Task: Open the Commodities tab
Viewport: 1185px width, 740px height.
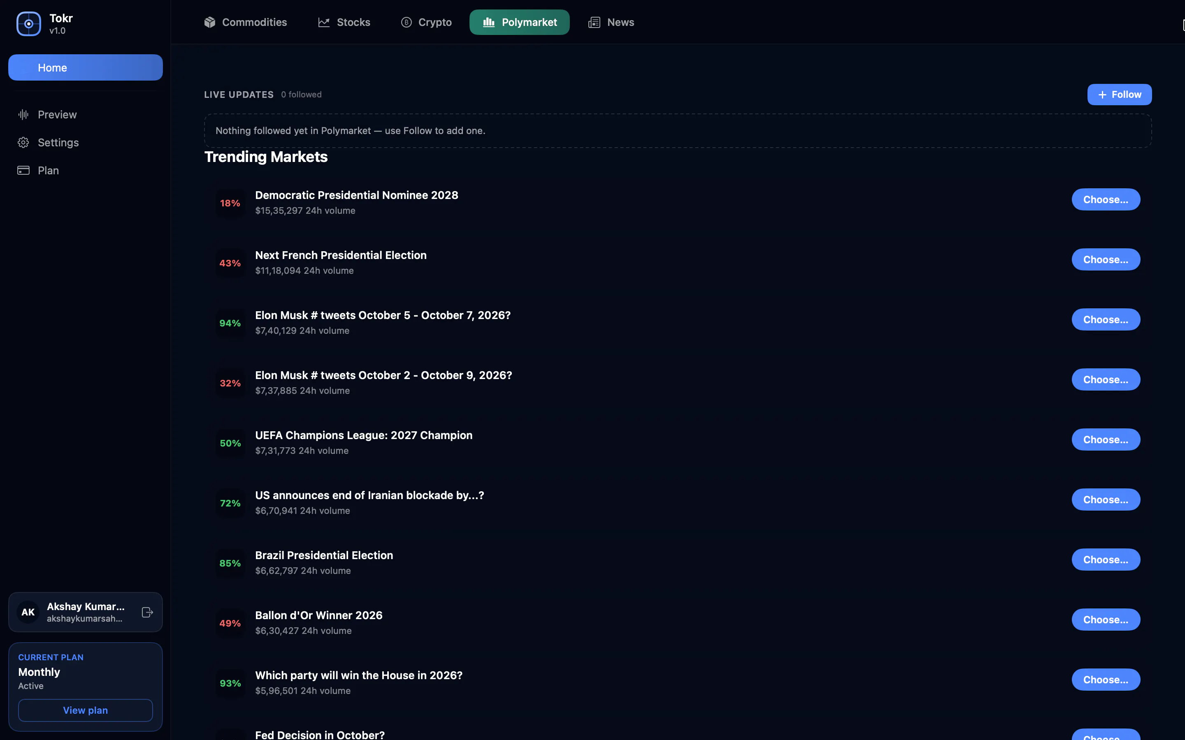Action: pyautogui.click(x=246, y=23)
